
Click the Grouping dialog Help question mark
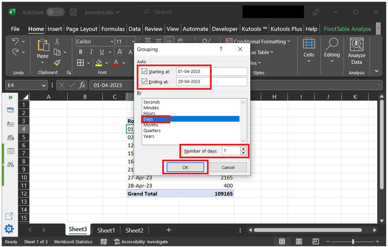pos(221,49)
